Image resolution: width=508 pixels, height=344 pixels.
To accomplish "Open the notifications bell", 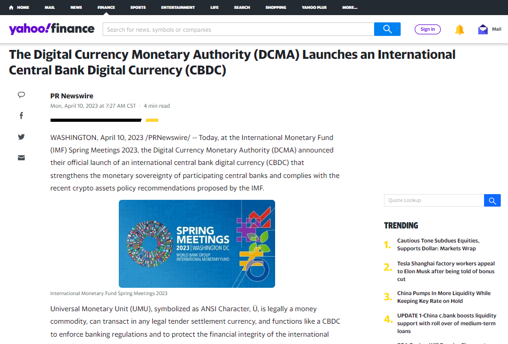I will point(460,30).
